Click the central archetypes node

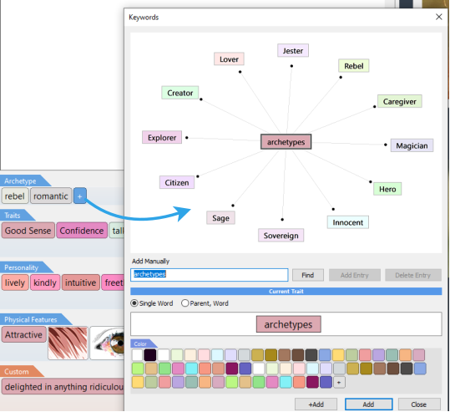[x=286, y=142]
